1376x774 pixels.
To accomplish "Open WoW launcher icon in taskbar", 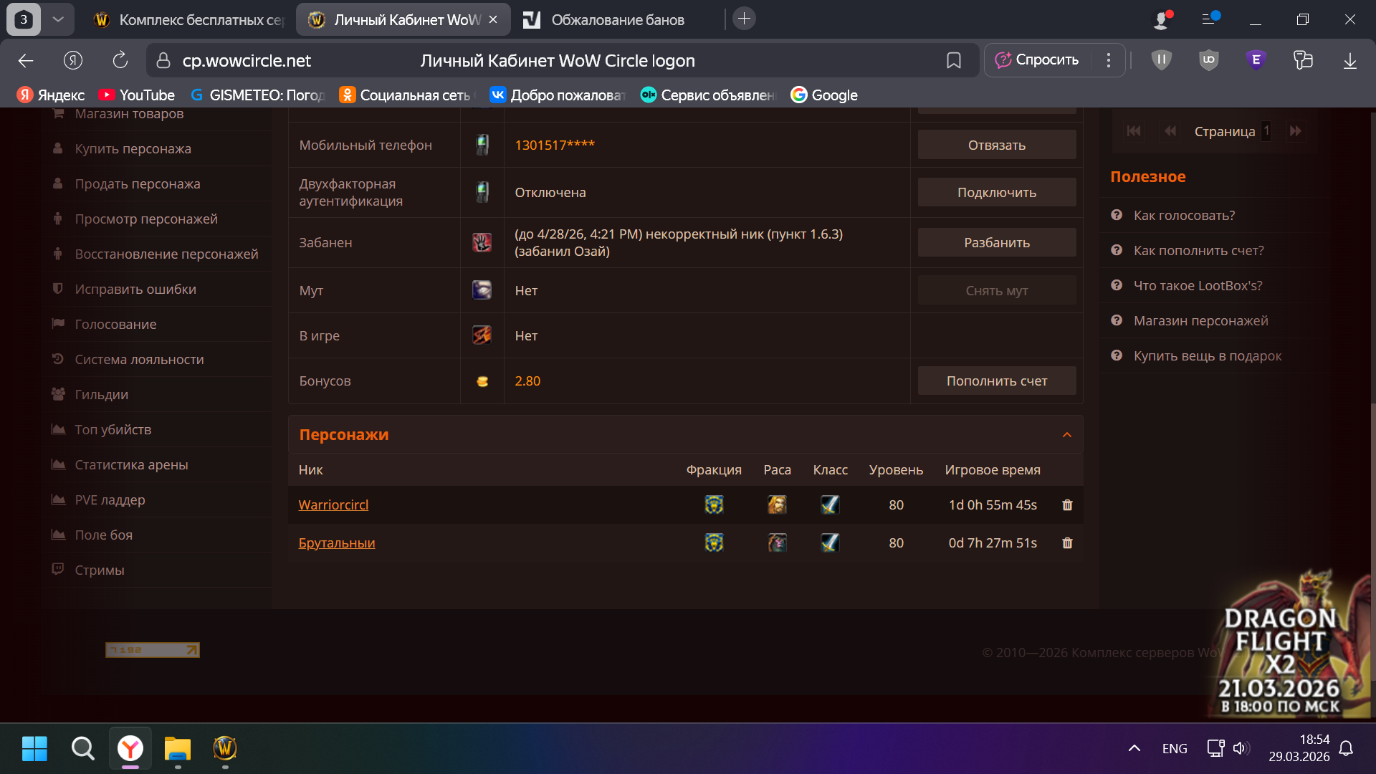I will coord(225,748).
